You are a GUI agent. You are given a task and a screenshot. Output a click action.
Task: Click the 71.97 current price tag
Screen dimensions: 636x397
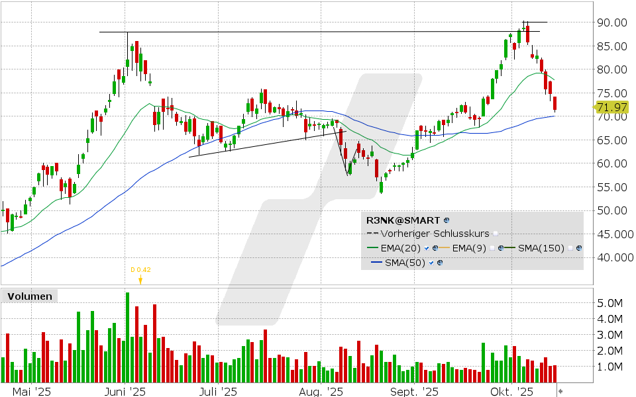(611, 107)
